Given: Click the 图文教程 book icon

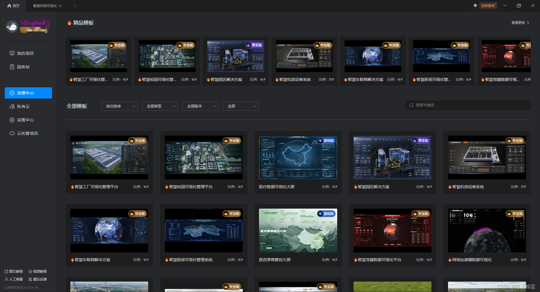Looking at the screenshot, I should click(x=6, y=272).
